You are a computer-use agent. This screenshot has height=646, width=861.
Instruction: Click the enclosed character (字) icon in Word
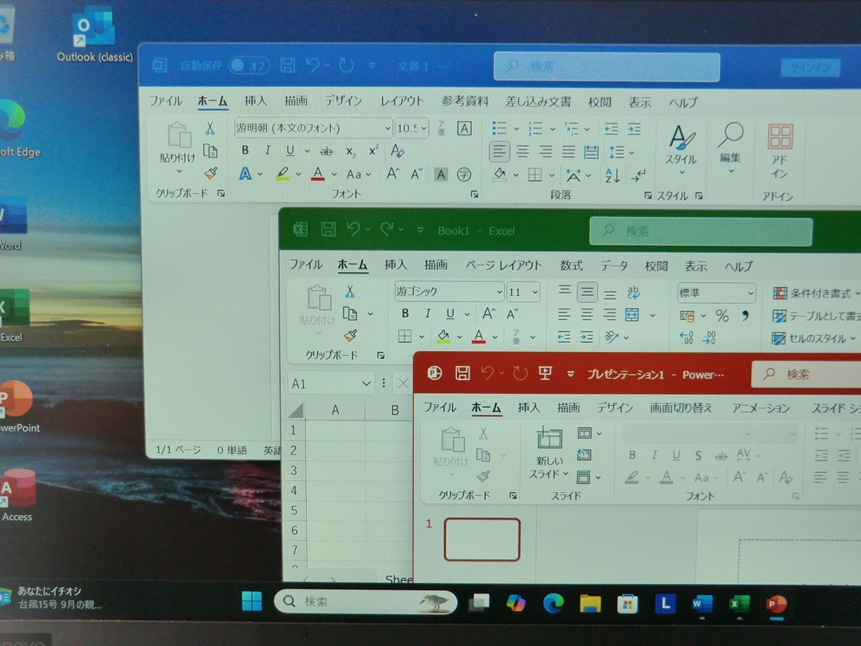pyautogui.click(x=464, y=175)
